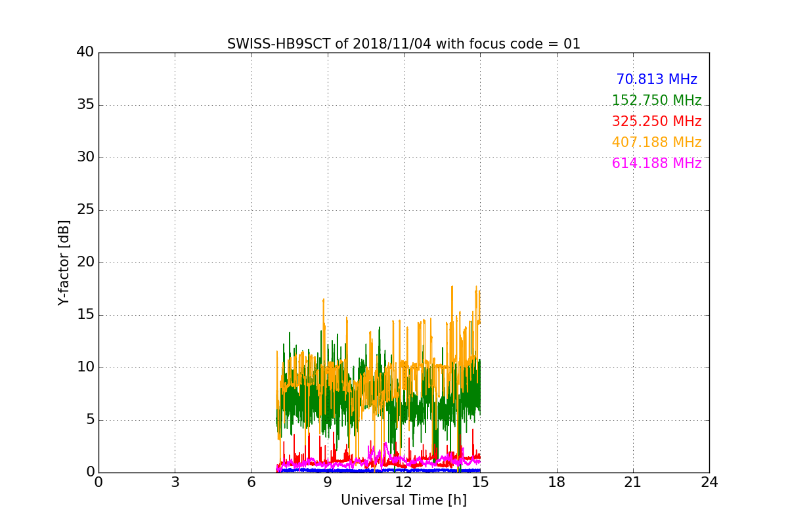Click the x-axis tick label 24
Screen dimensions: 788x525
[x=709, y=482]
